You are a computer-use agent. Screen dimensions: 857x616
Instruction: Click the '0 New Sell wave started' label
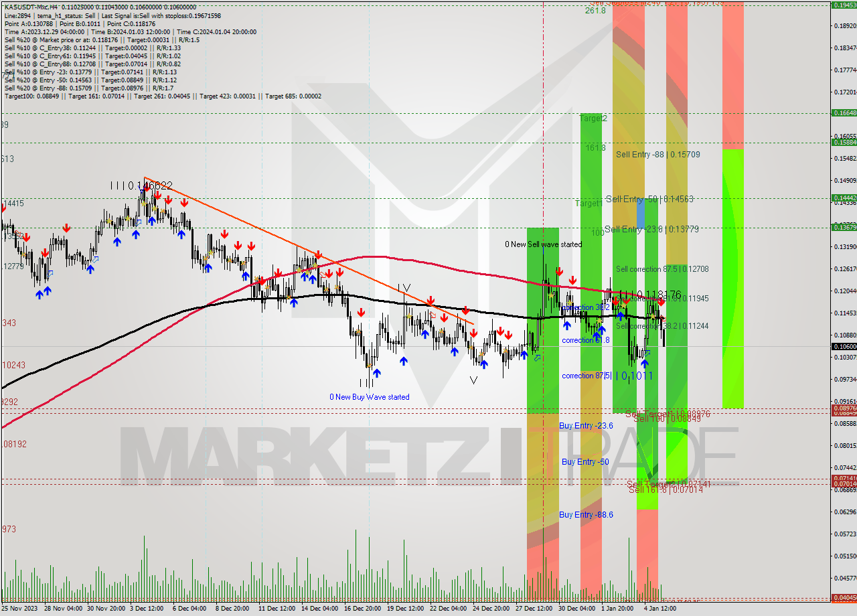[543, 244]
